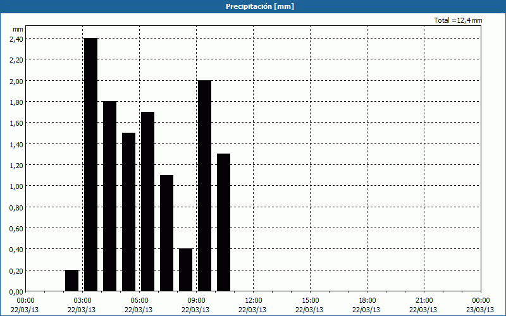Click the 09:00 22/03/13 time label
This screenshot has width=506, height=316.
point(195,305)
